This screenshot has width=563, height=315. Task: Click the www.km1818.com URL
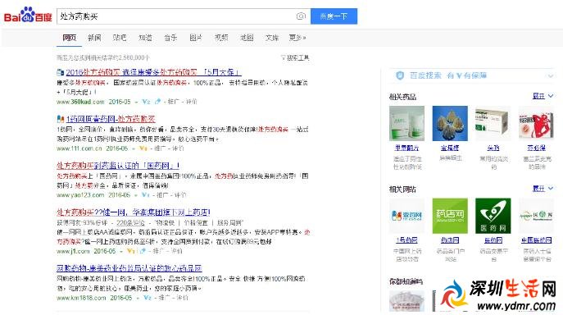[81, 298]
